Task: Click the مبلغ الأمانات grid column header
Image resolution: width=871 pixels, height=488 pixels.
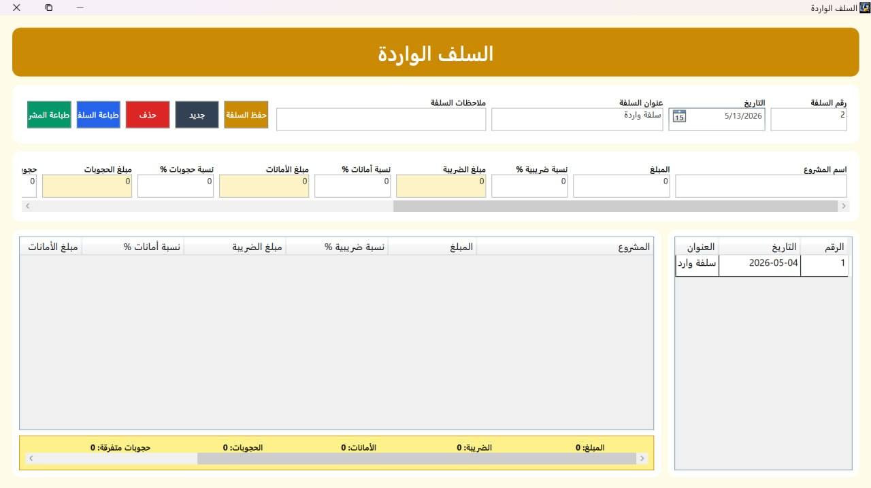Action: (x=51, y=247)
